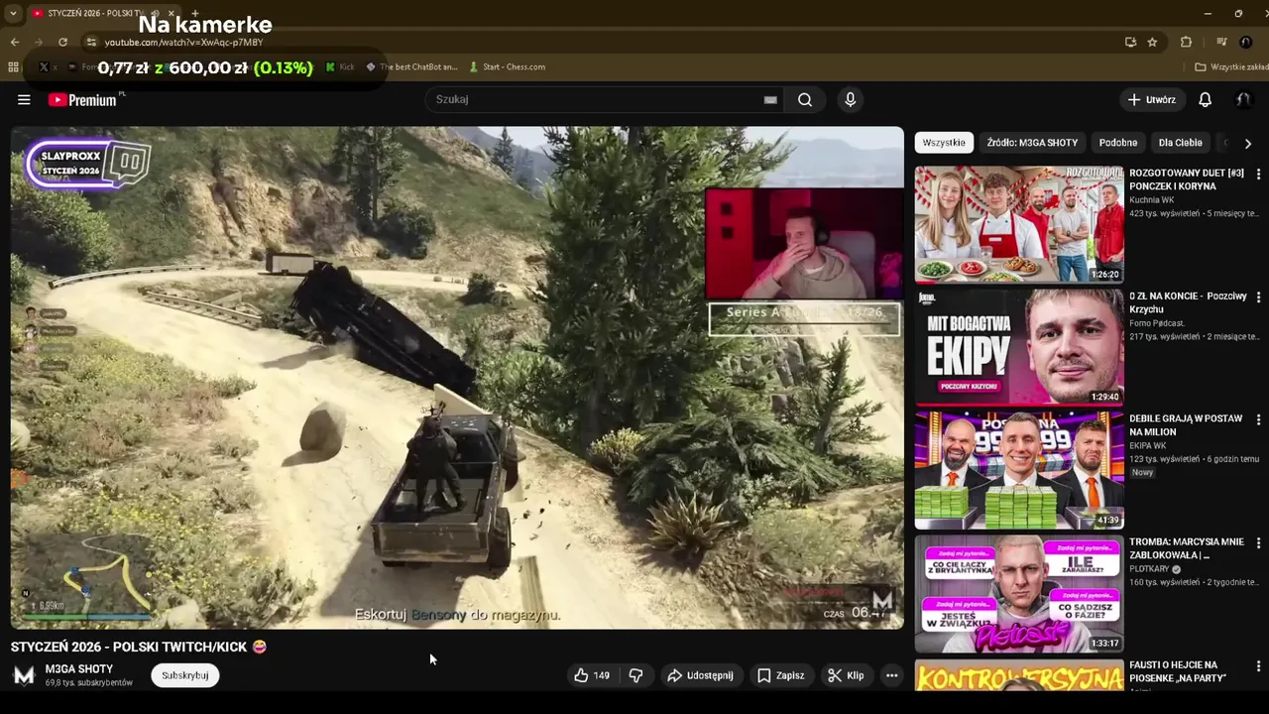Viewport: 1269px width, 714px height.
Task: Open options for DEBILE GRAJĄ video
Action: 1258,419
